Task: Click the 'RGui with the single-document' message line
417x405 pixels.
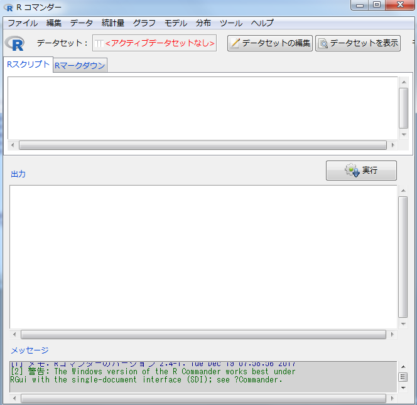Action: coord(146,379)
